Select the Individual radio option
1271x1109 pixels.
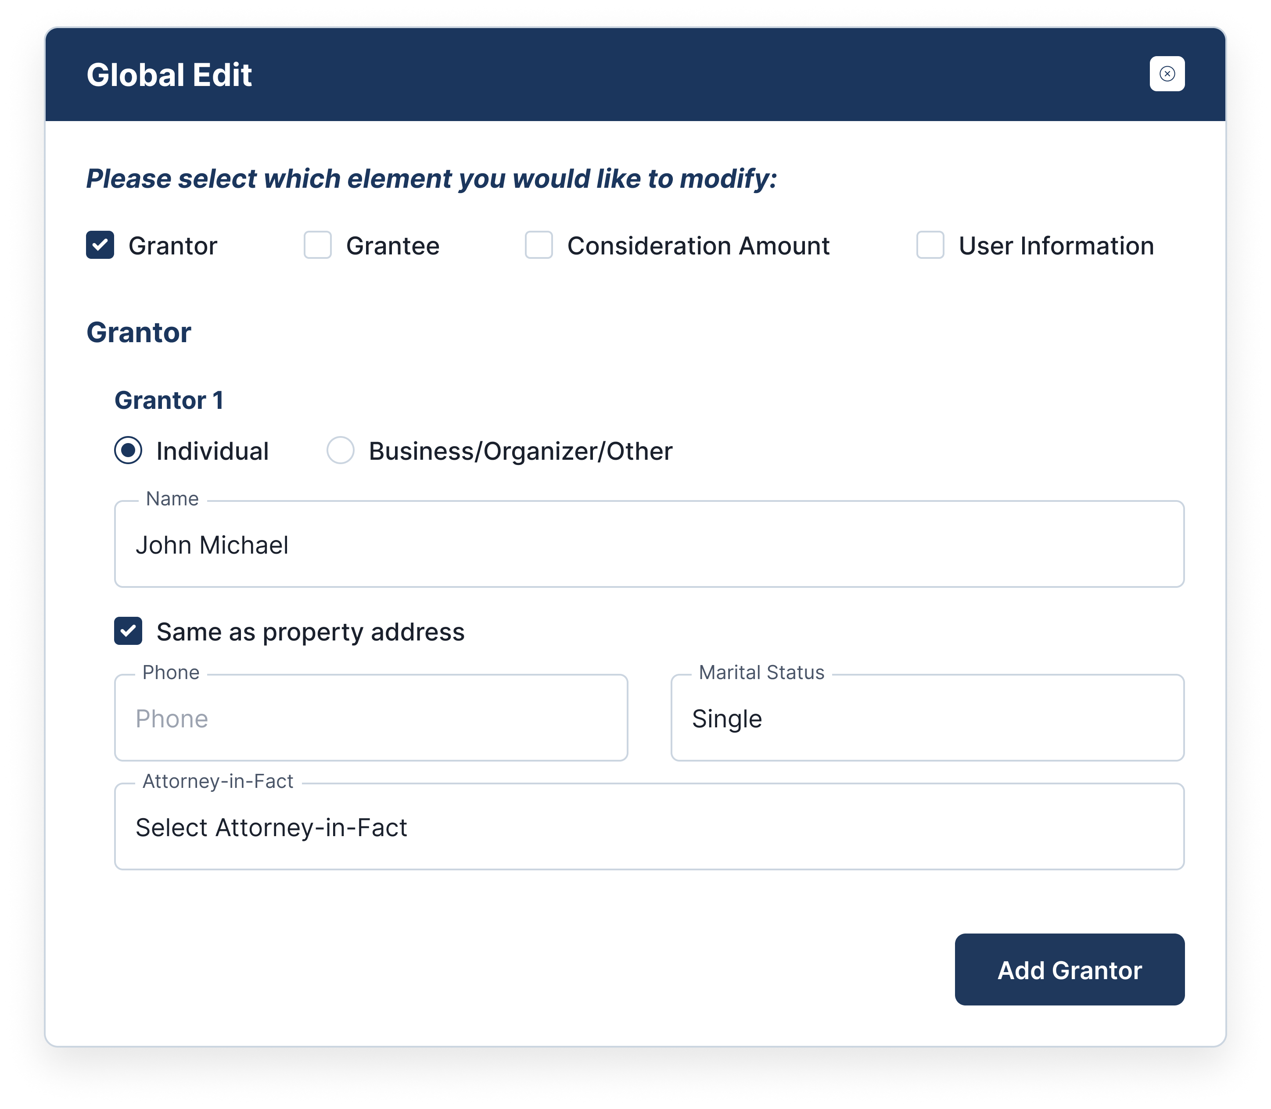128,450
